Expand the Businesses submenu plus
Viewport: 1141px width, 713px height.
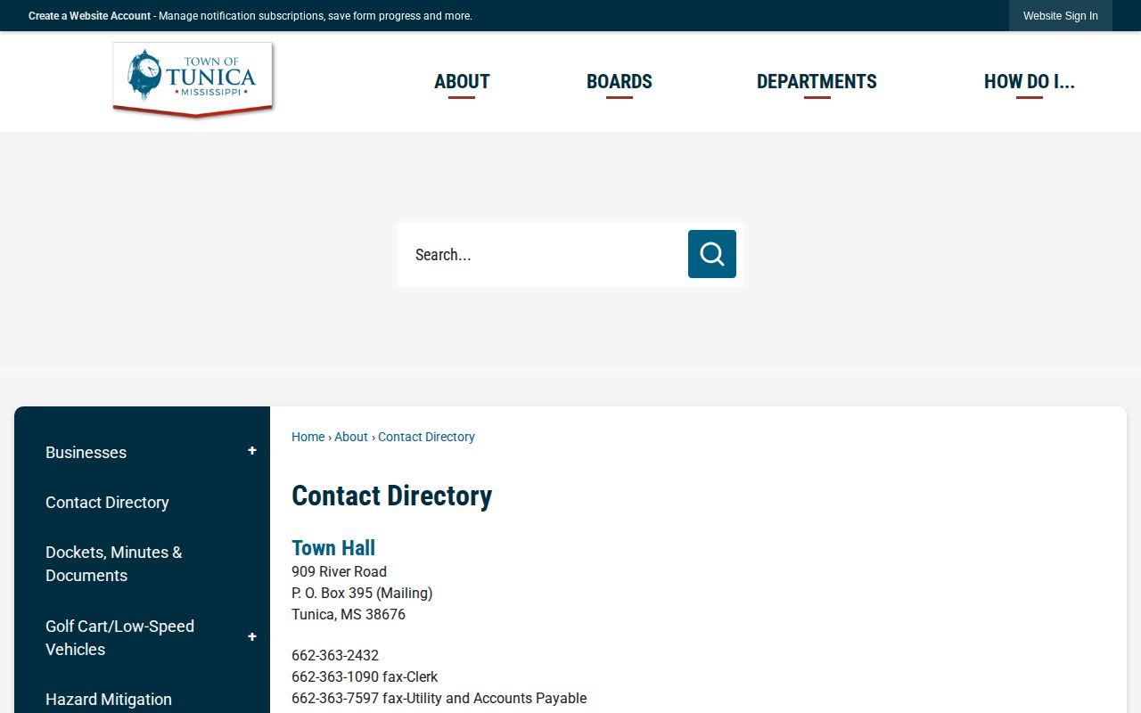(252, 451)
